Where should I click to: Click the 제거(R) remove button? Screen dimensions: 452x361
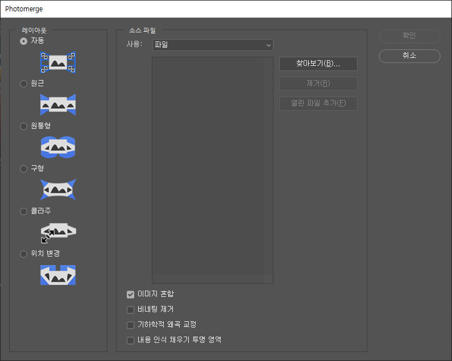click(x=318, y=83)
